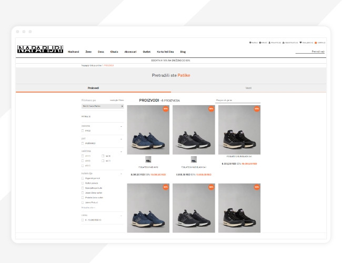Tick the size 43 checkbox
Viewport: 342px width, 263px height.
pyautogui.click(x=83, y=161)
